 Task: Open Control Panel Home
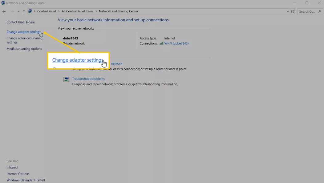21,22
